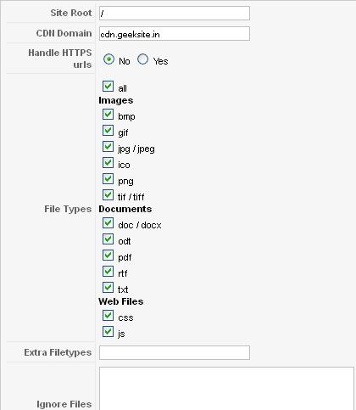
Task: Toggle the tif / tiff checkbox
Action: click(108, 195)
